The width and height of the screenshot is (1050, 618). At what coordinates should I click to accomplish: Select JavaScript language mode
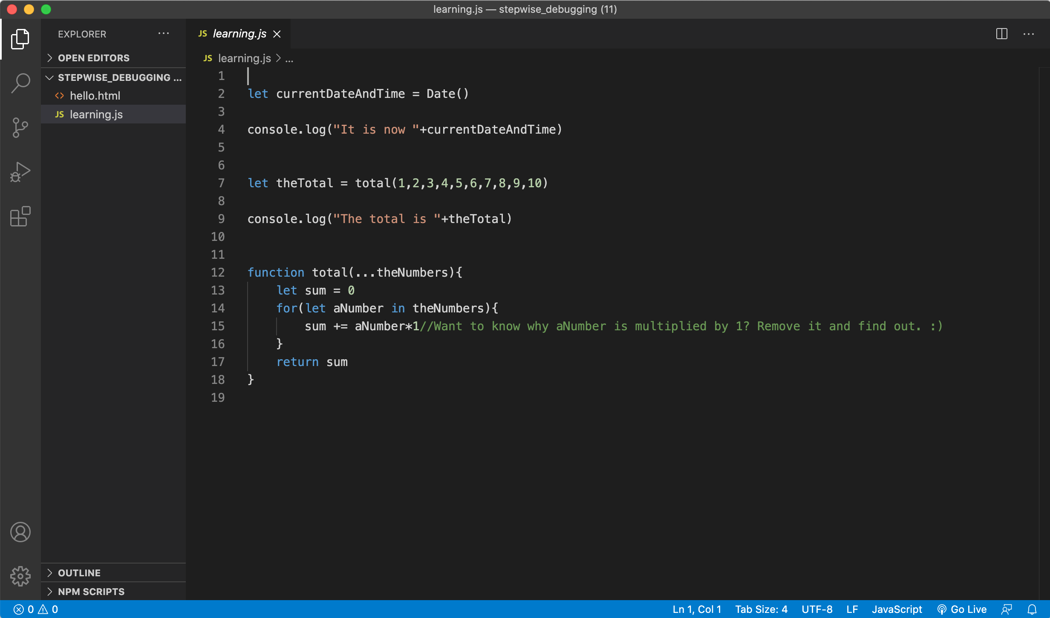[x=897, y=609]
